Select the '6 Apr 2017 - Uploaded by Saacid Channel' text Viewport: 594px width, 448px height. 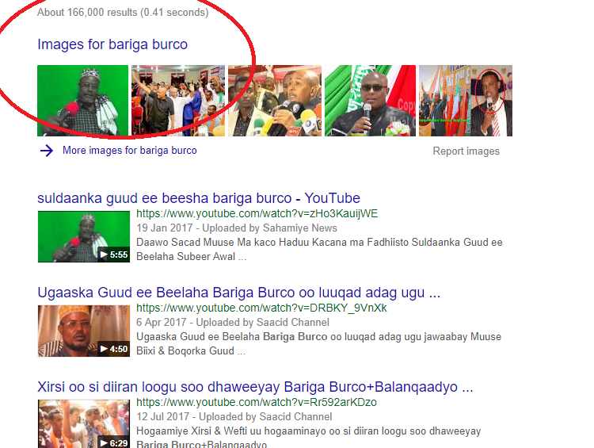pyautogui.click(x=233, y=323)
